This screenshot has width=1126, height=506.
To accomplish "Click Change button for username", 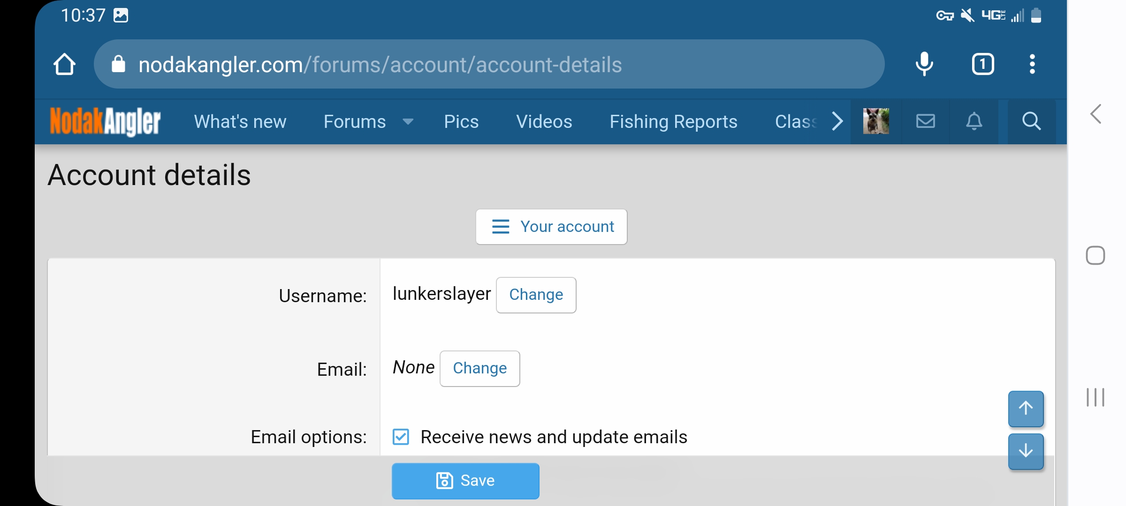I will (536, 295).
